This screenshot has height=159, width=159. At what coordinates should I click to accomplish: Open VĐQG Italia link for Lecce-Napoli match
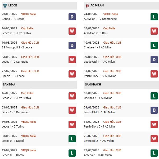point(28,136)
